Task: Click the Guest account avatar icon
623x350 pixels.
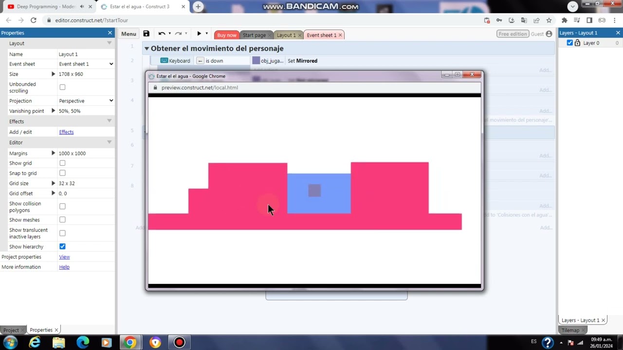Action: pos(549,34)
